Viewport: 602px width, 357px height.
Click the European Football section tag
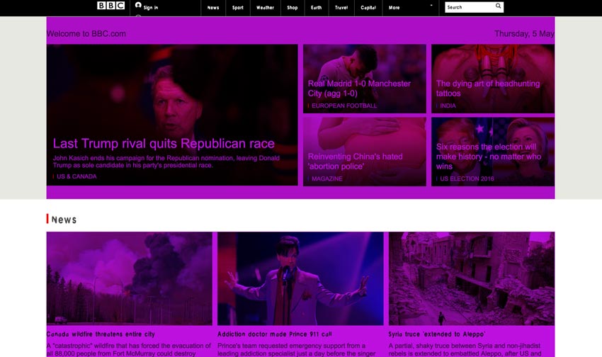coord(344,106)
